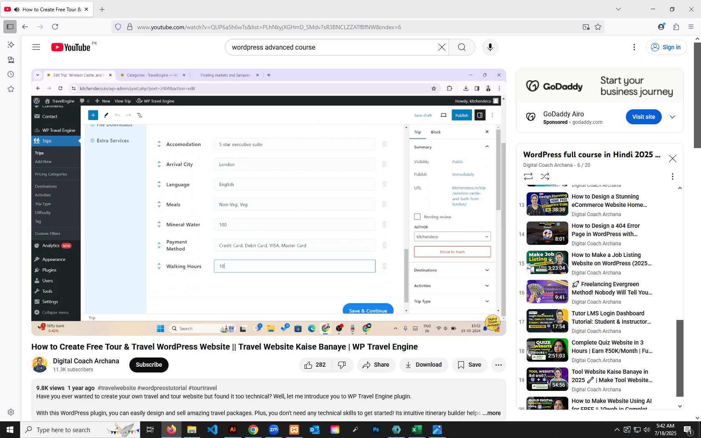Open Firefox sidebar history icon
The width and height of the screenshot is (701, 438).
11,74
